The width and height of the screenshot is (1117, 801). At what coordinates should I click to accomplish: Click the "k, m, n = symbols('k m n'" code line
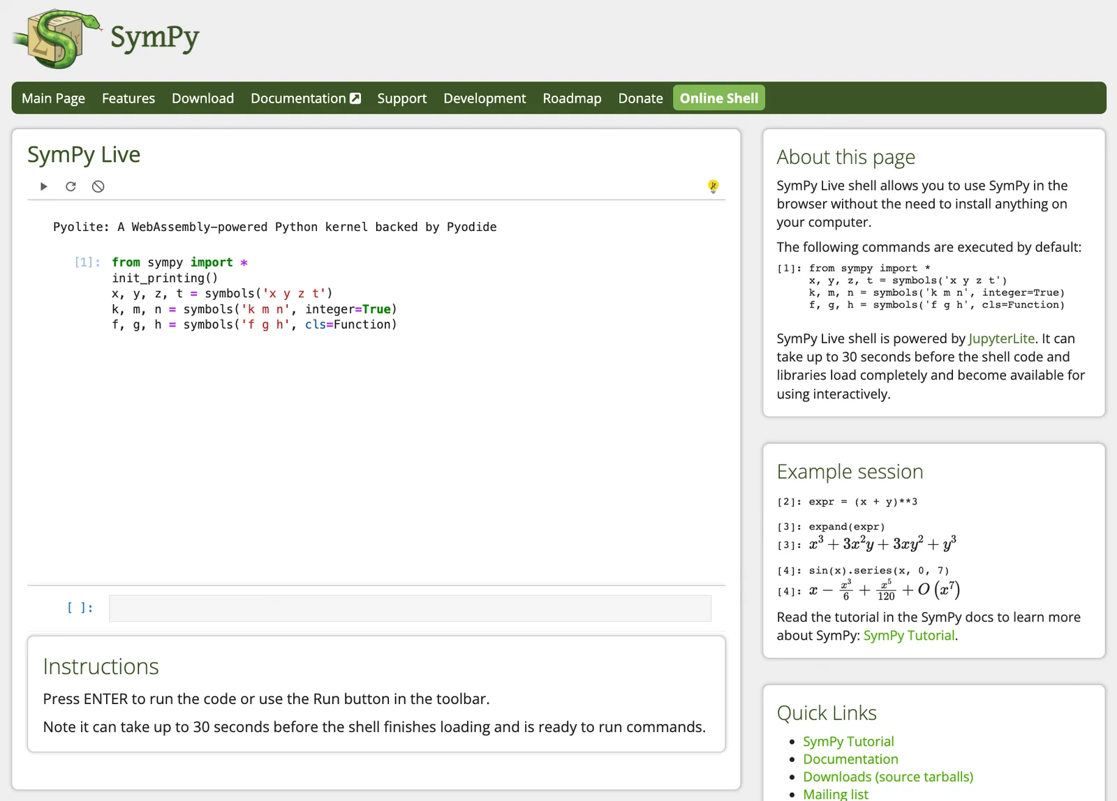pos(254,309)
